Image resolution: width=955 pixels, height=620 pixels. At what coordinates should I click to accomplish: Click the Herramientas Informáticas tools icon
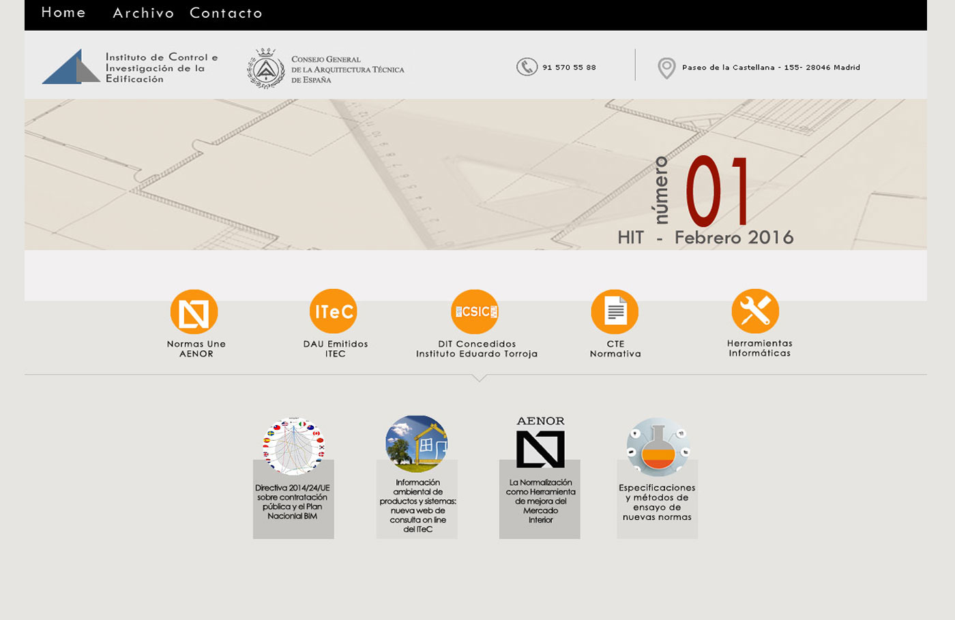click(755, 311)
